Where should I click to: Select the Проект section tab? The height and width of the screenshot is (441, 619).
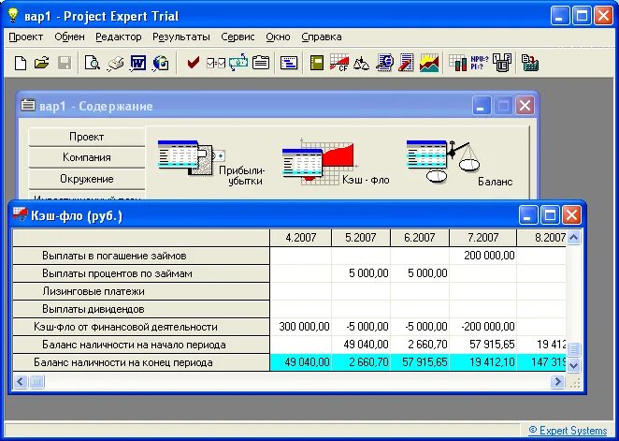tap(86, 137)
